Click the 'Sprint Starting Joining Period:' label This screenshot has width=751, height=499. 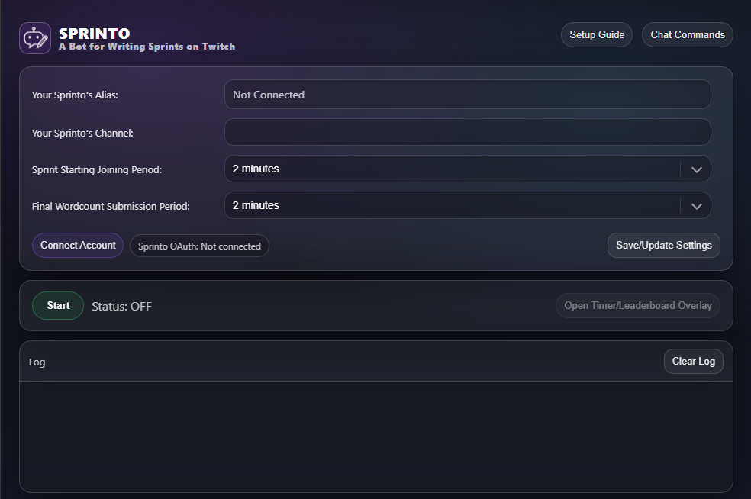click(x=96, y=170)
